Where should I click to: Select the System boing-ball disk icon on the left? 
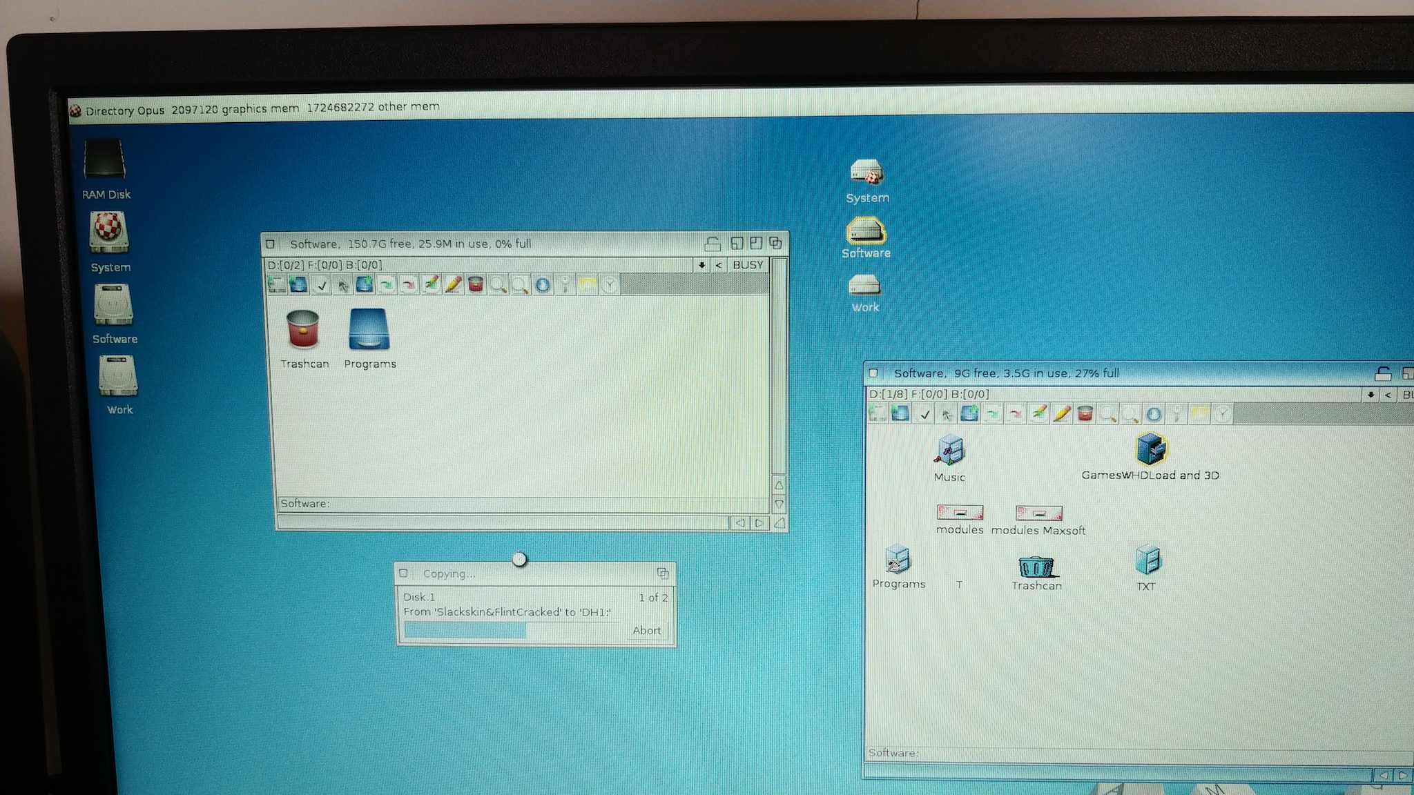pyautogui.click(x=108, y=232)
